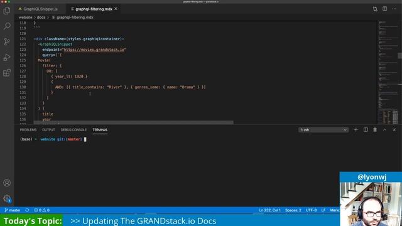Switch to the Debug Console tab

click(73, 130)
